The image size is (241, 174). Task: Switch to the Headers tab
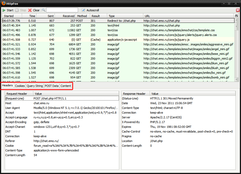(7, 85)
